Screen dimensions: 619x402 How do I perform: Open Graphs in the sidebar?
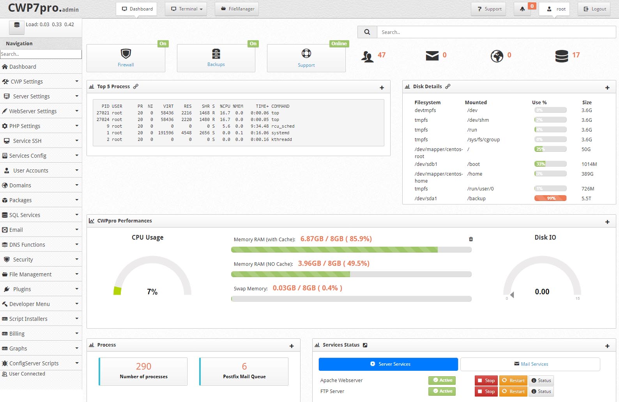[41, 349]
